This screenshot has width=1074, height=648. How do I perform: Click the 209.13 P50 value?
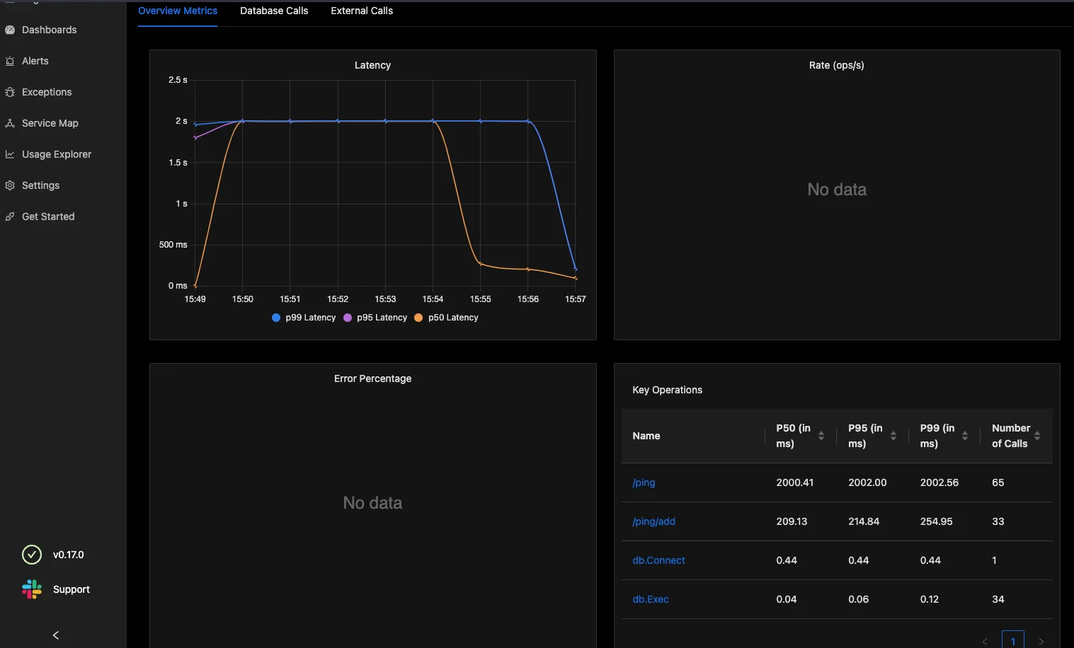[792, 521]
